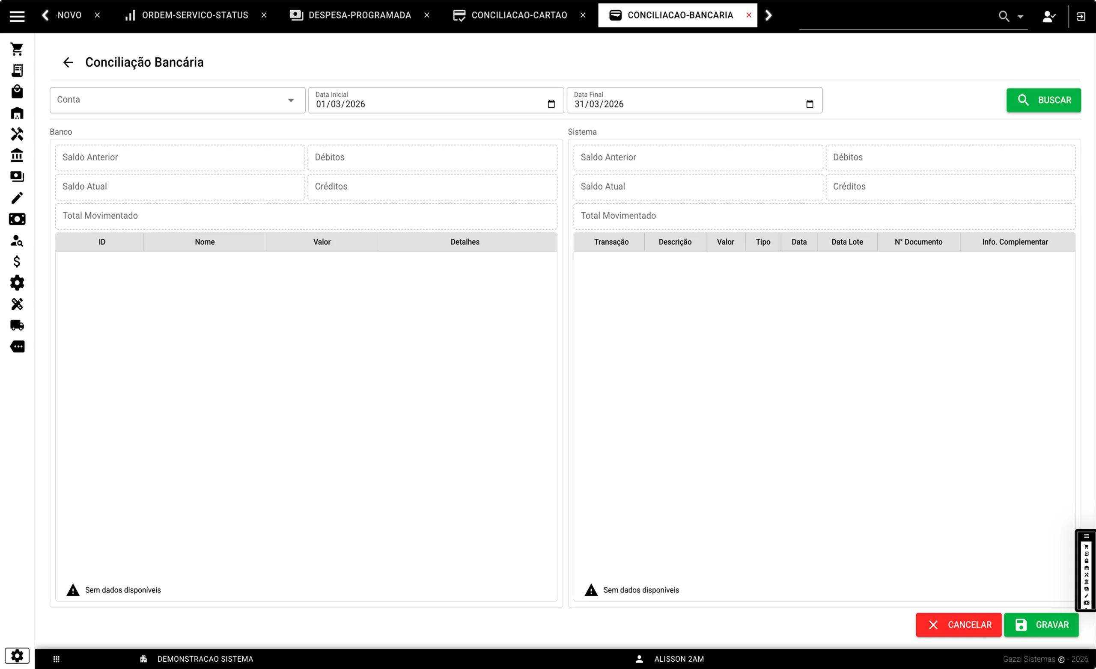Click the Banco Saldo Anterior field
This screenshot has height=669, width=1096.
click(180, 157)
